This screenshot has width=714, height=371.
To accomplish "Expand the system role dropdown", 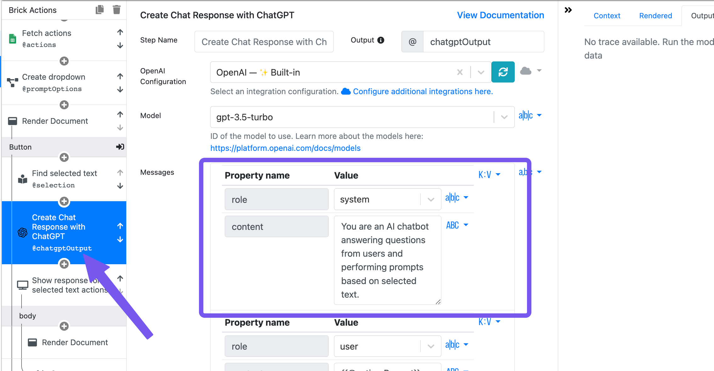I will pyautogui.click(x=431, y=200).
